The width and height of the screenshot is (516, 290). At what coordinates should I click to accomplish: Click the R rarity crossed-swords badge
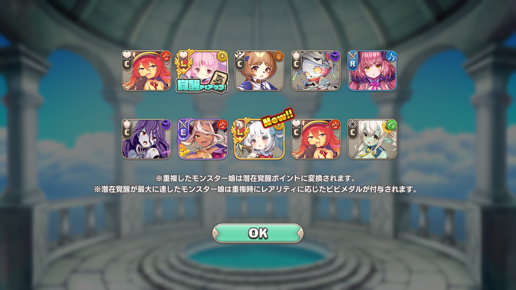(353, 60)
